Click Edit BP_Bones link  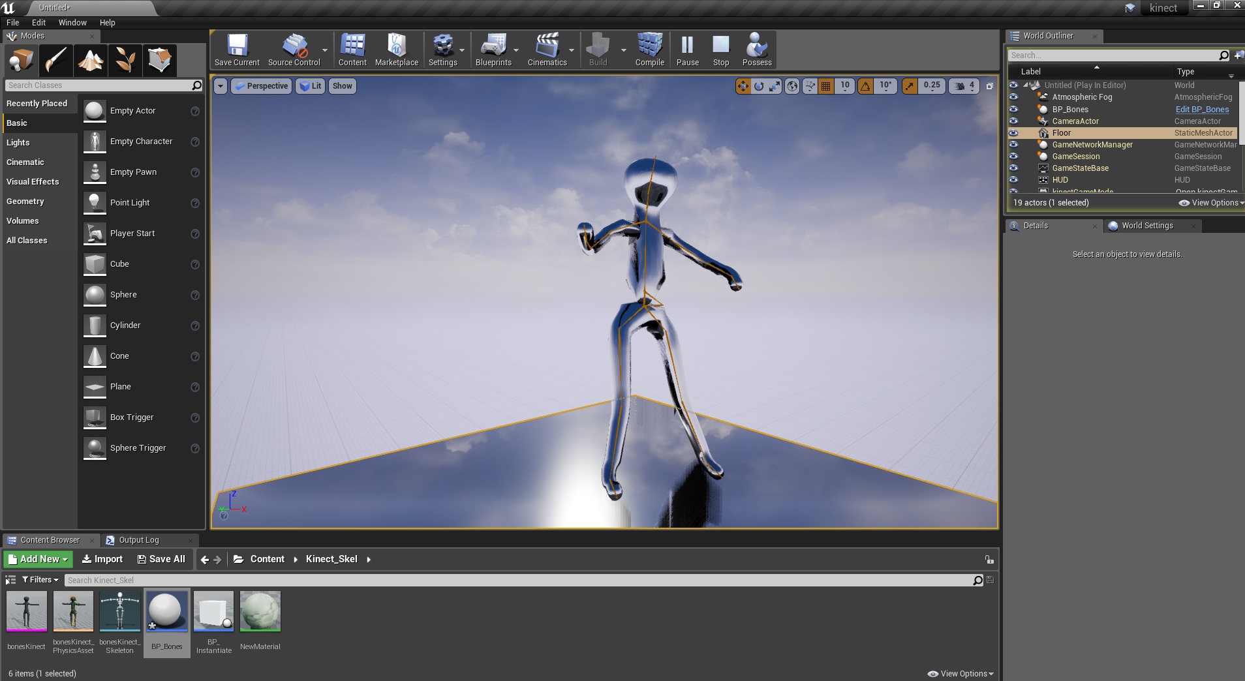click(x=1202, y=110)
